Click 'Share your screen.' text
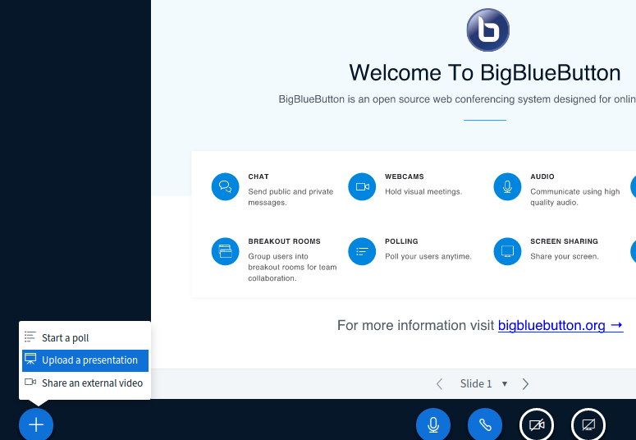Image resolution: width=636 pixels, height=440 pixels. (565, 257)
